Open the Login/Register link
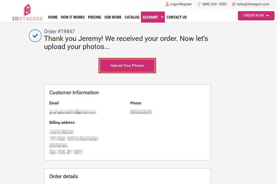 pyautogui.click(x=181, y=4)
